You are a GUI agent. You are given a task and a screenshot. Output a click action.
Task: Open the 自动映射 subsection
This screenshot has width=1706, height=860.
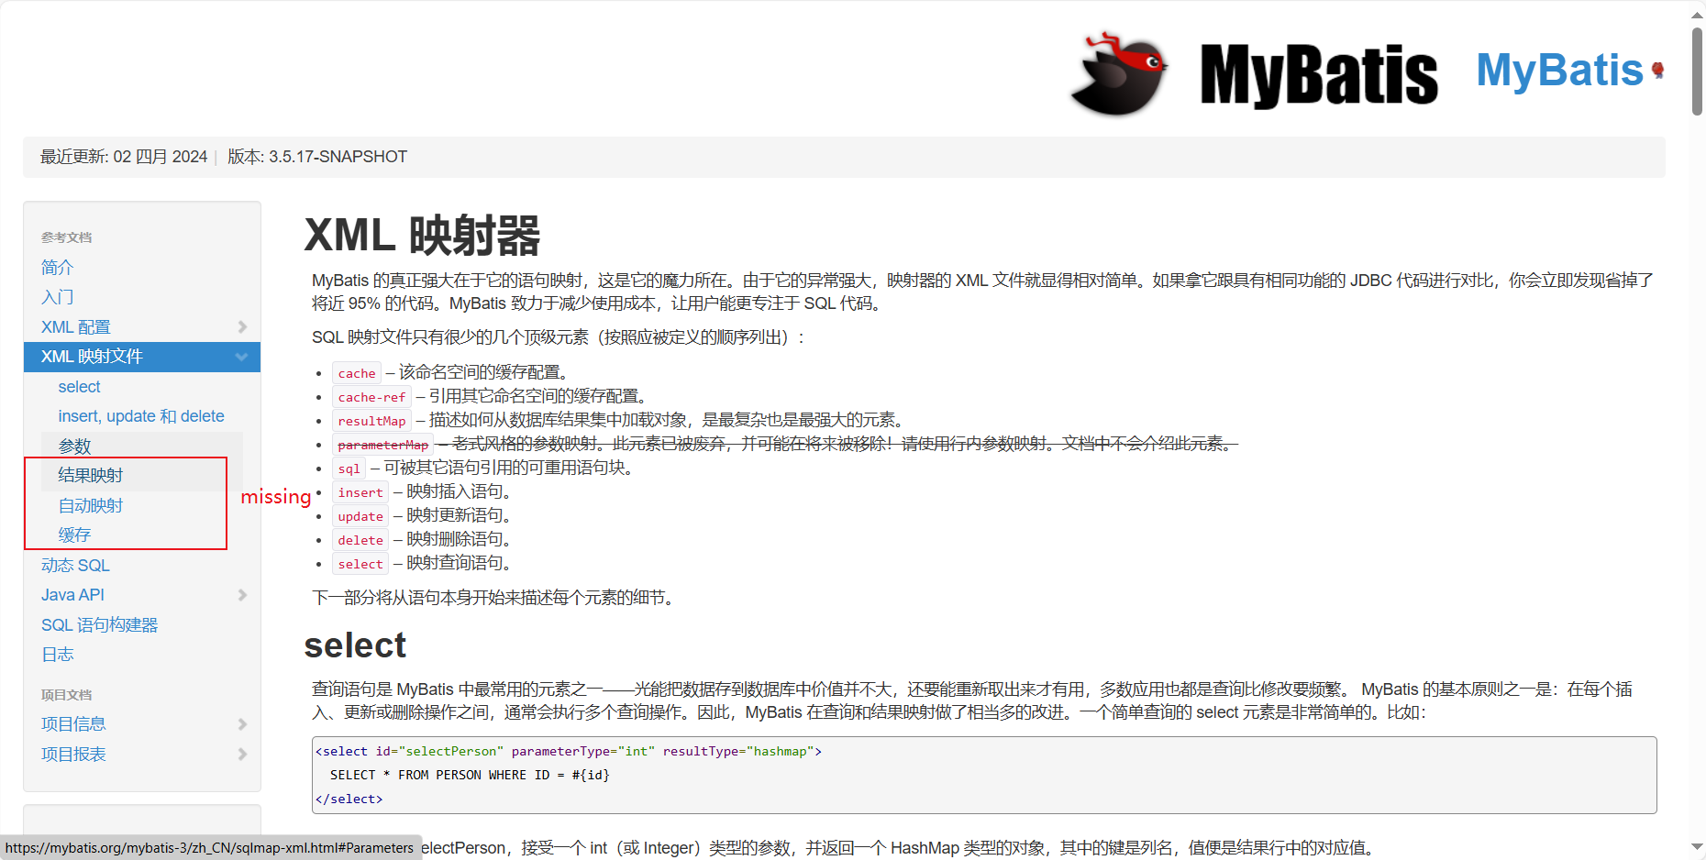pyautogui.click(x=90, y=506)
